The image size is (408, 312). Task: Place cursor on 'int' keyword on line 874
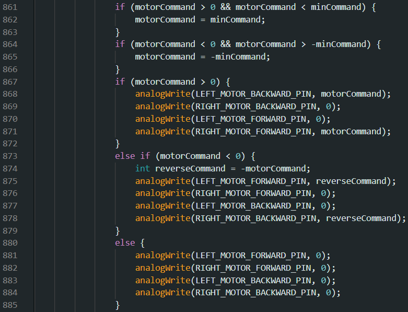click(x=143, y=169)
